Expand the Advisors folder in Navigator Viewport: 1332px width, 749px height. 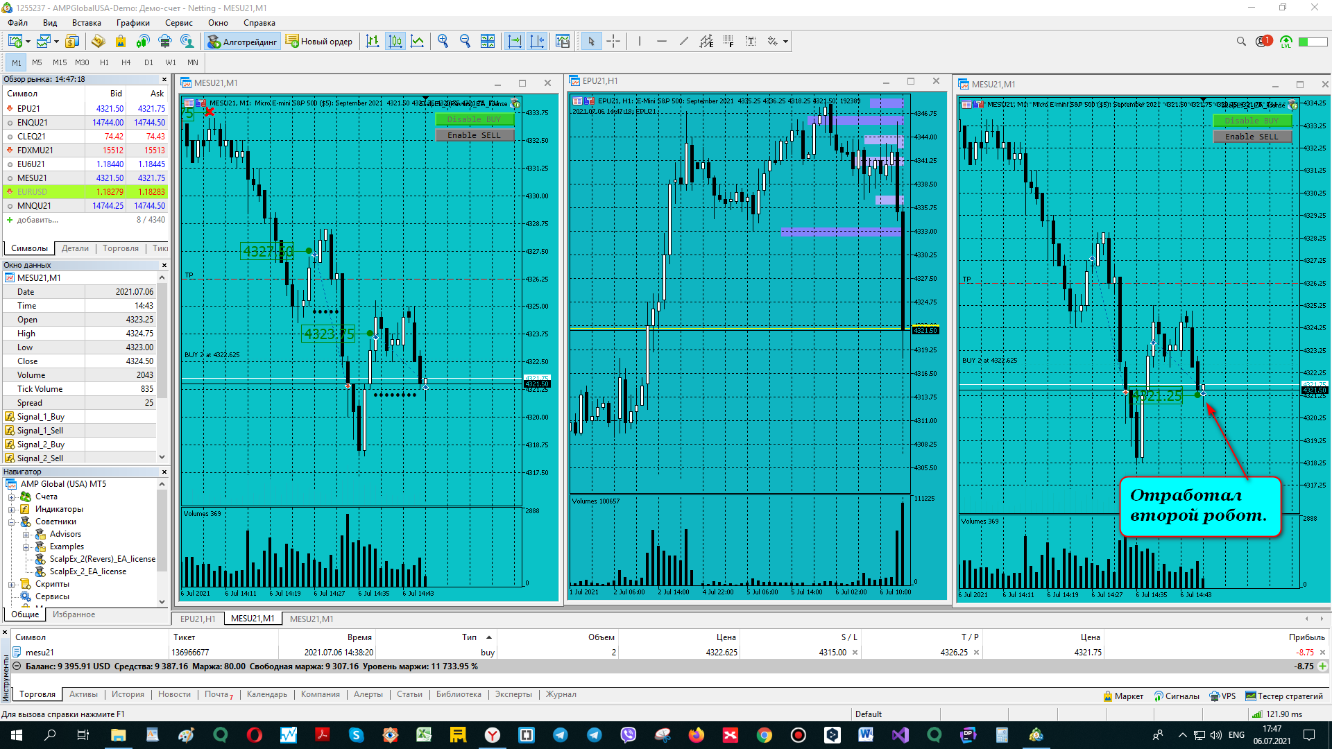click(26, 534)
